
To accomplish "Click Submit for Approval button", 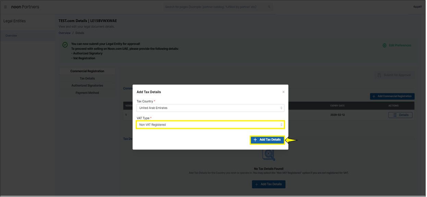I will click(394, 75).
